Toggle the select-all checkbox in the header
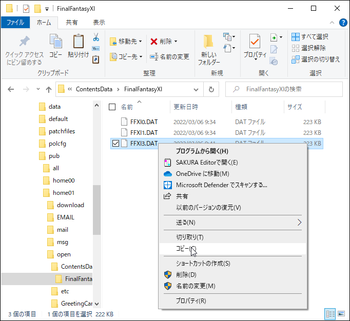The height and width of the screenshot is (321, 350). pos(112,107)
